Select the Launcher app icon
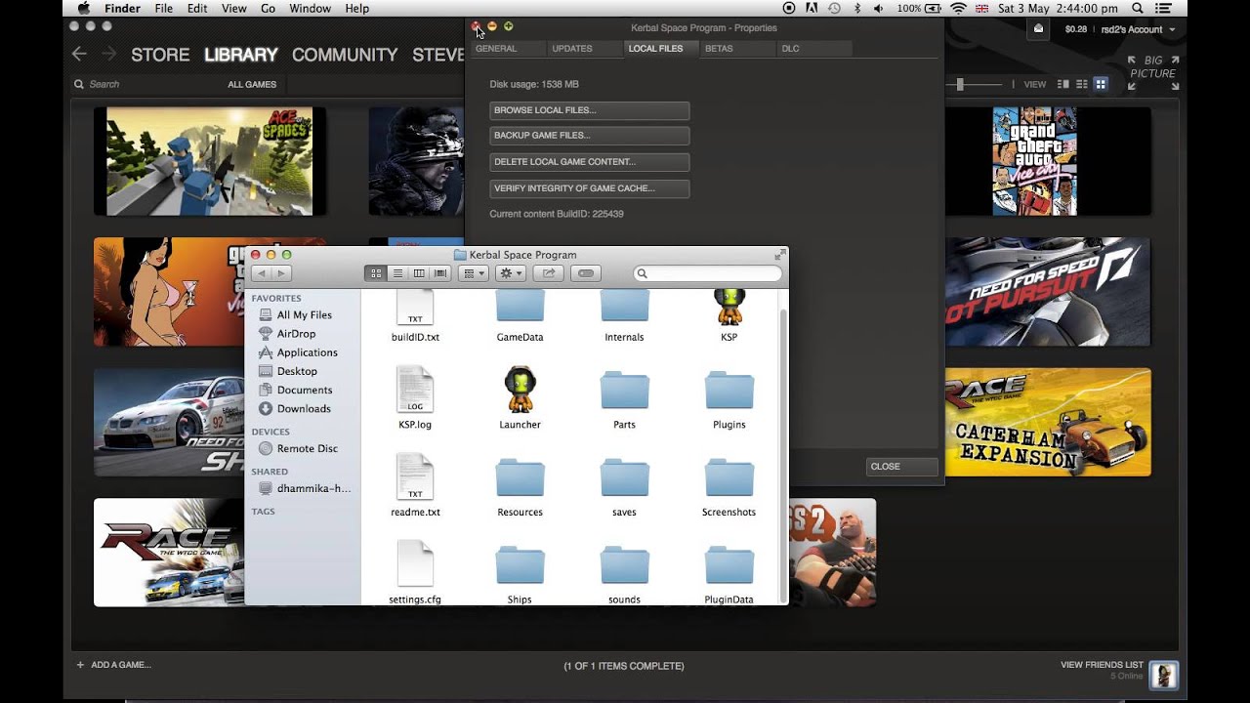 pos(520,396)
